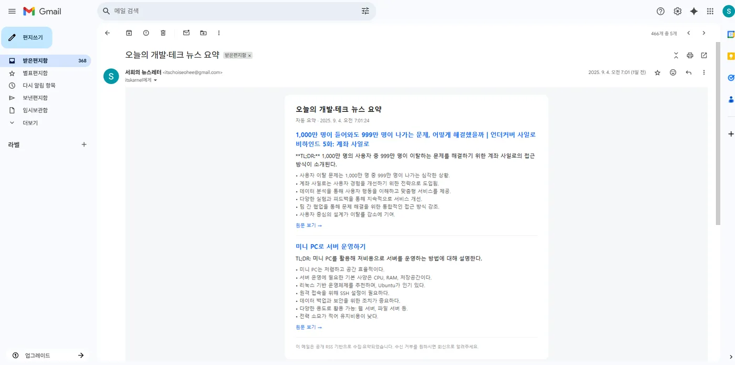This screenshot has width=735, height=365.
Task: Open toolbar more options menu
Action: pos(219,33)
